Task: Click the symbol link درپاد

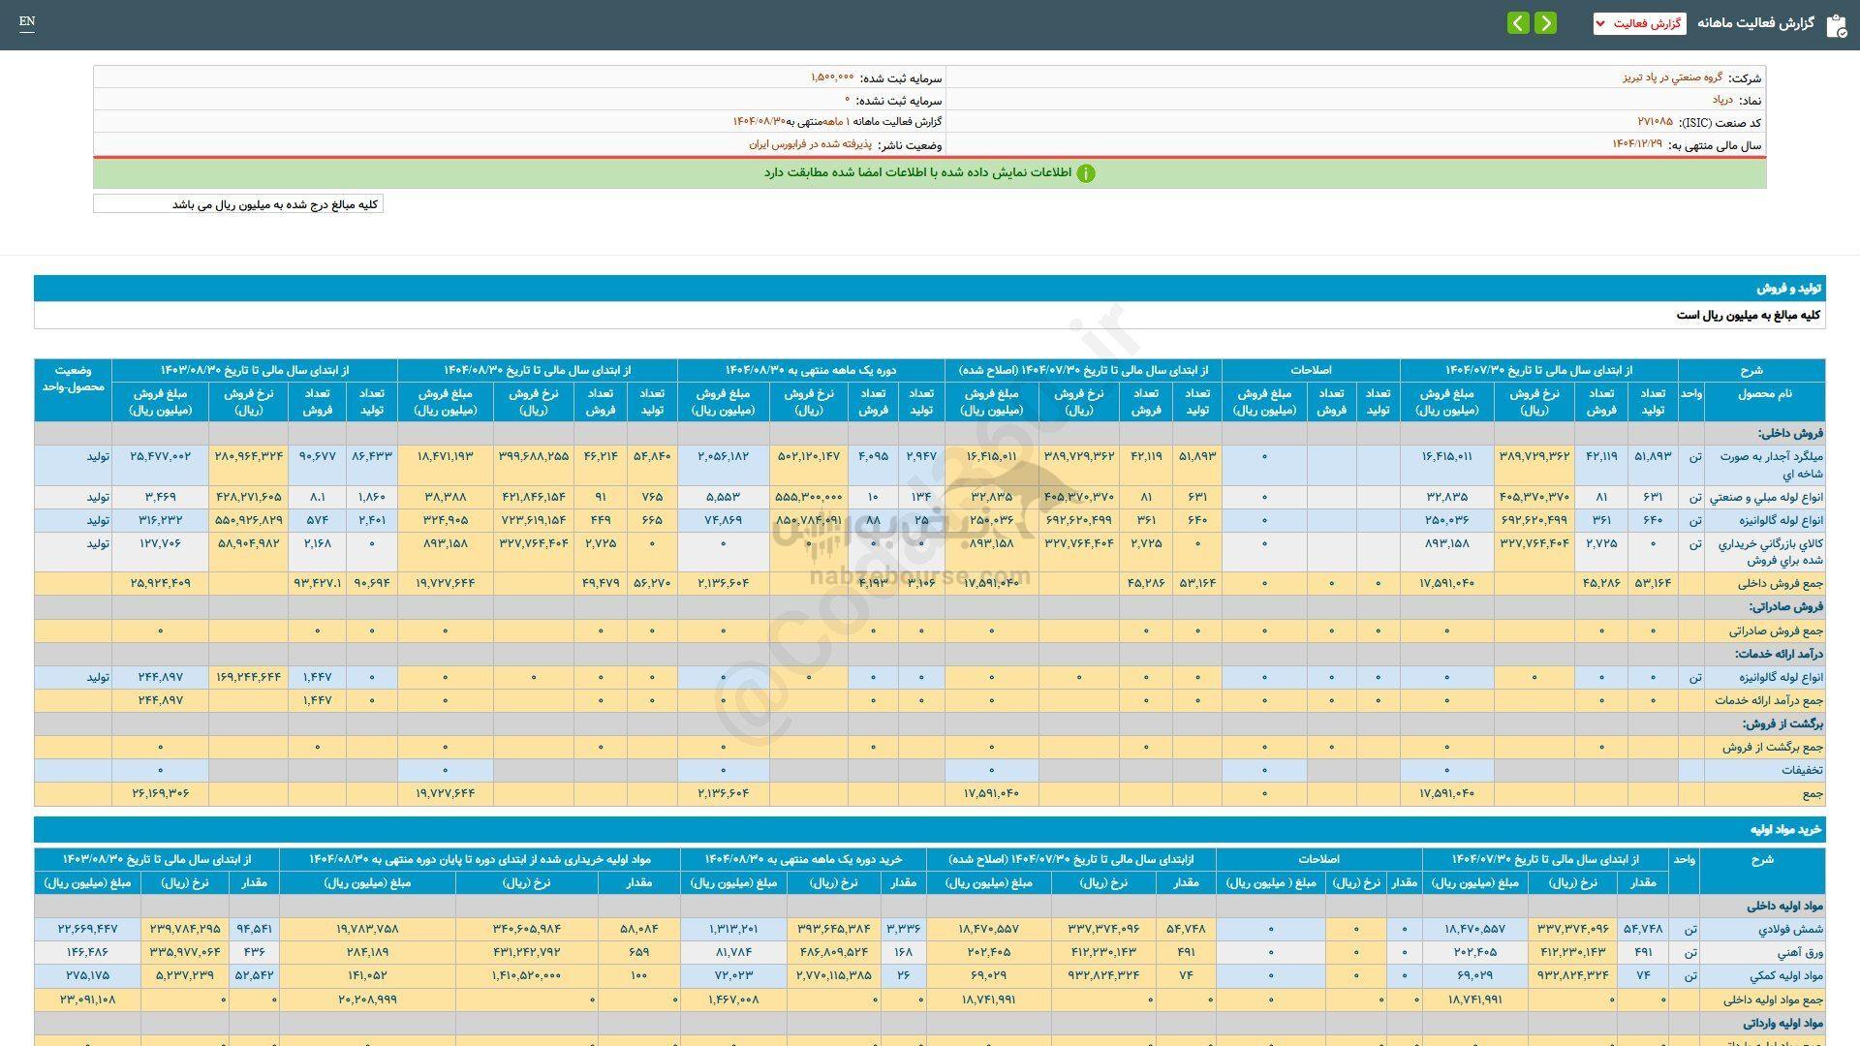Action: click(x=1721, y=100)
